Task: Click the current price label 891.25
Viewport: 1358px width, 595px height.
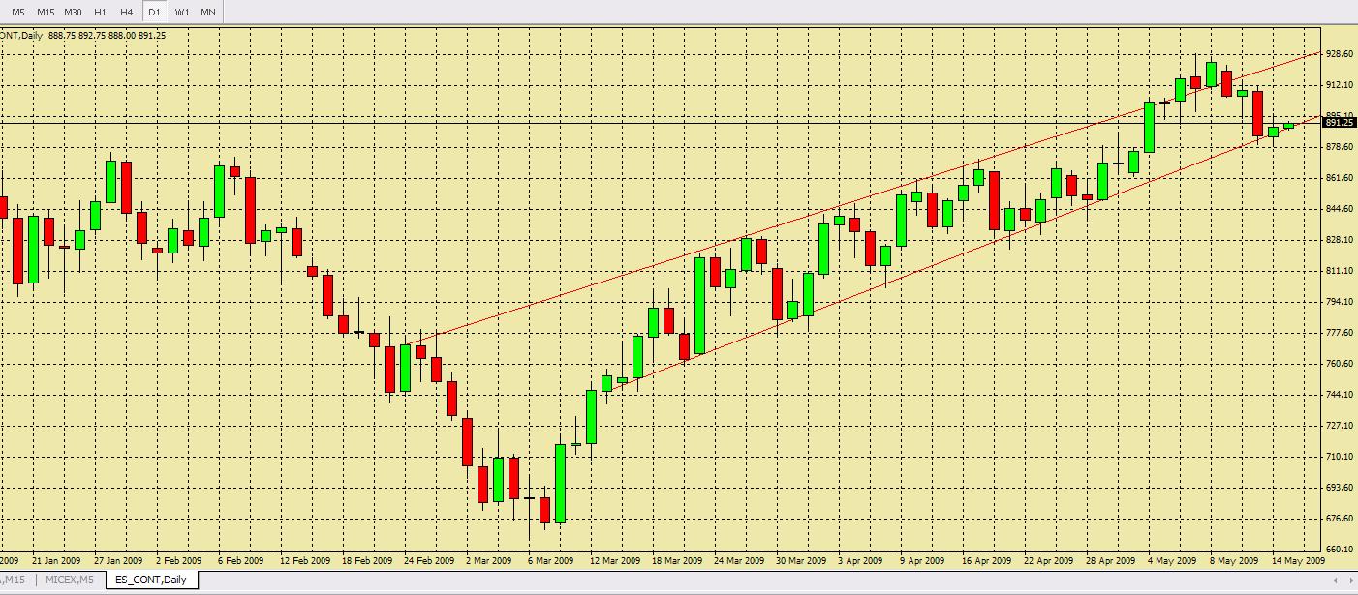Action: click(1340, 123)
